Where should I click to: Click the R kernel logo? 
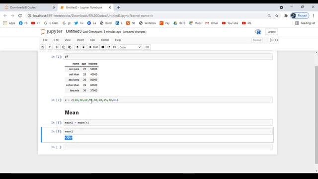click(258, 32)
